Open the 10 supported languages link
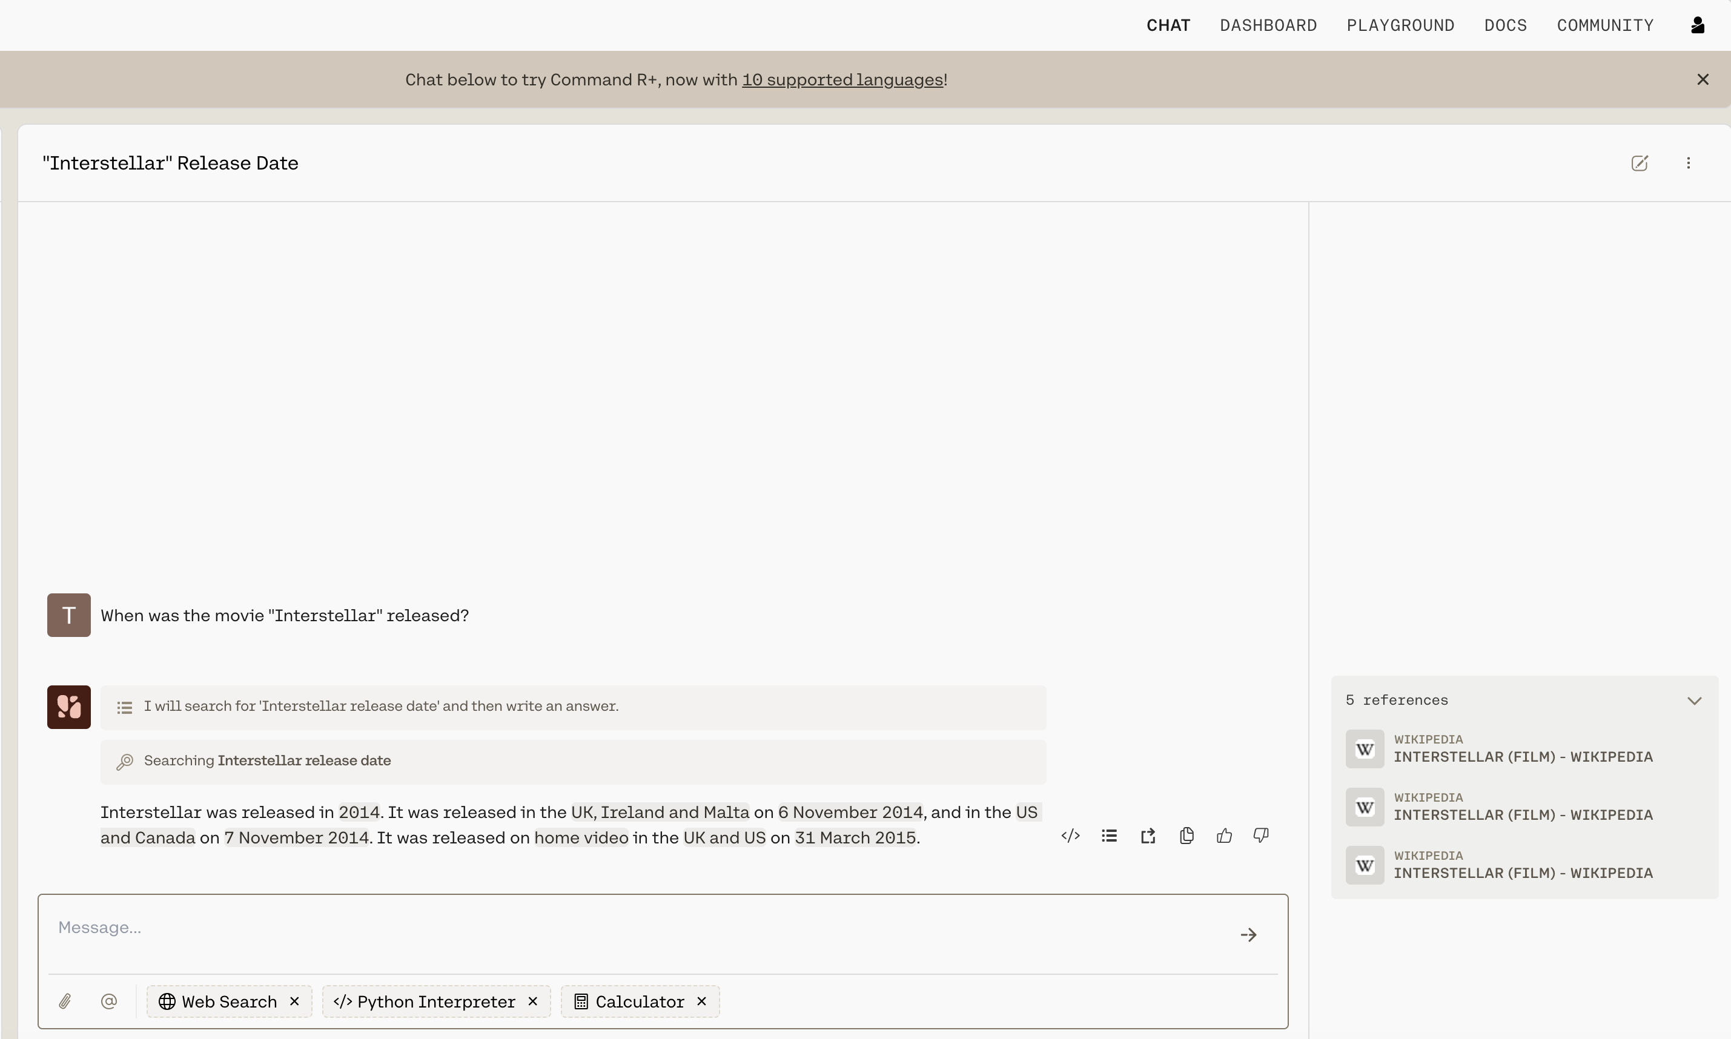1731x1039 pixels. pos(842,80)
